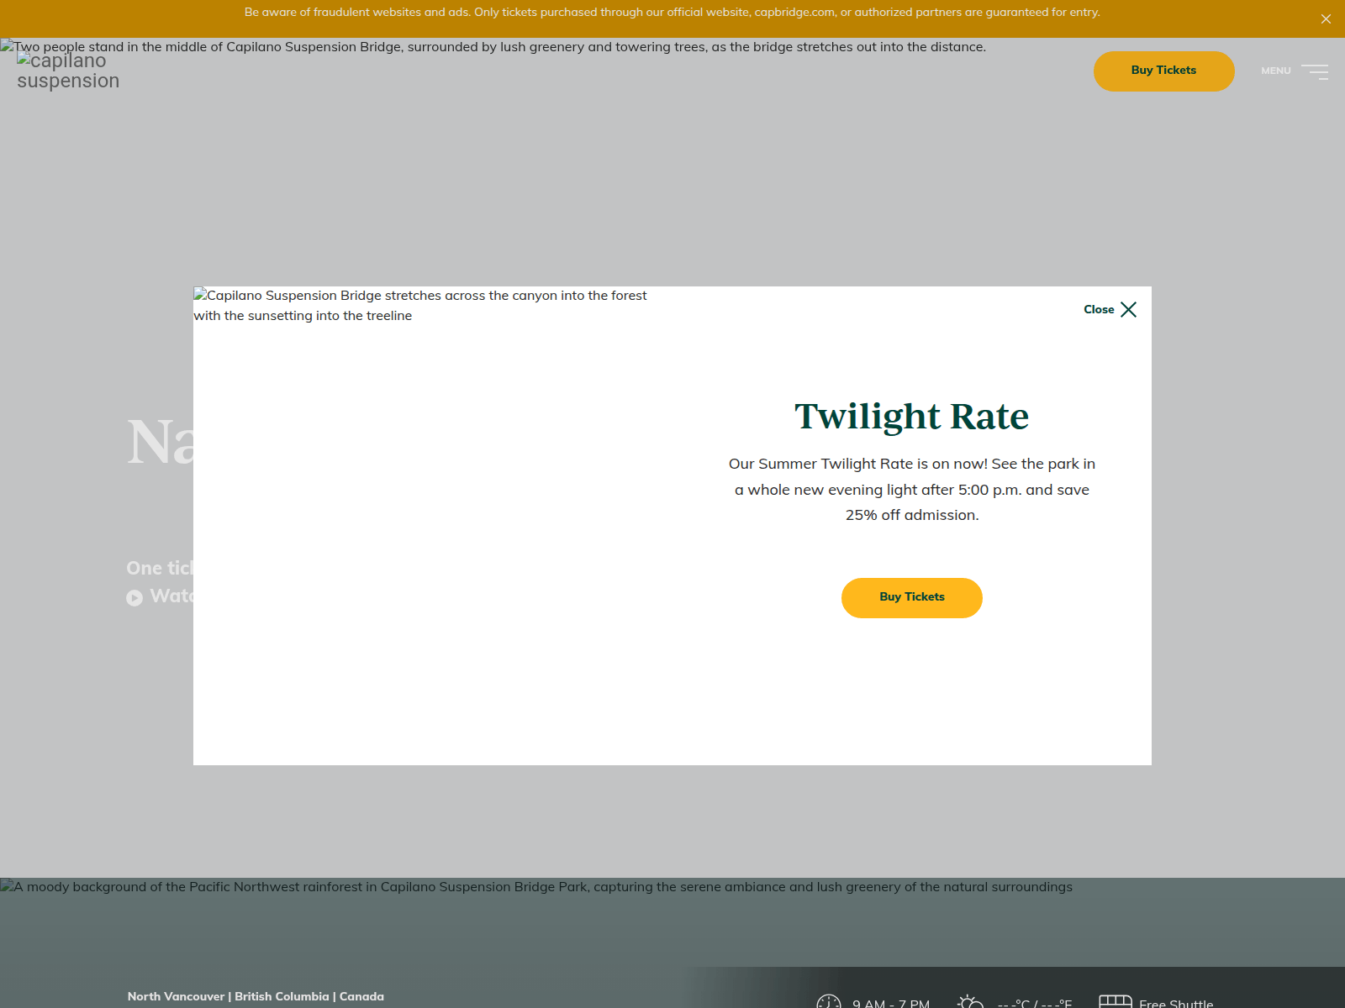Click Buy Tickets in Twilight Rate popup
This screenshot has height=1008, width=1345.
(912, 597)
